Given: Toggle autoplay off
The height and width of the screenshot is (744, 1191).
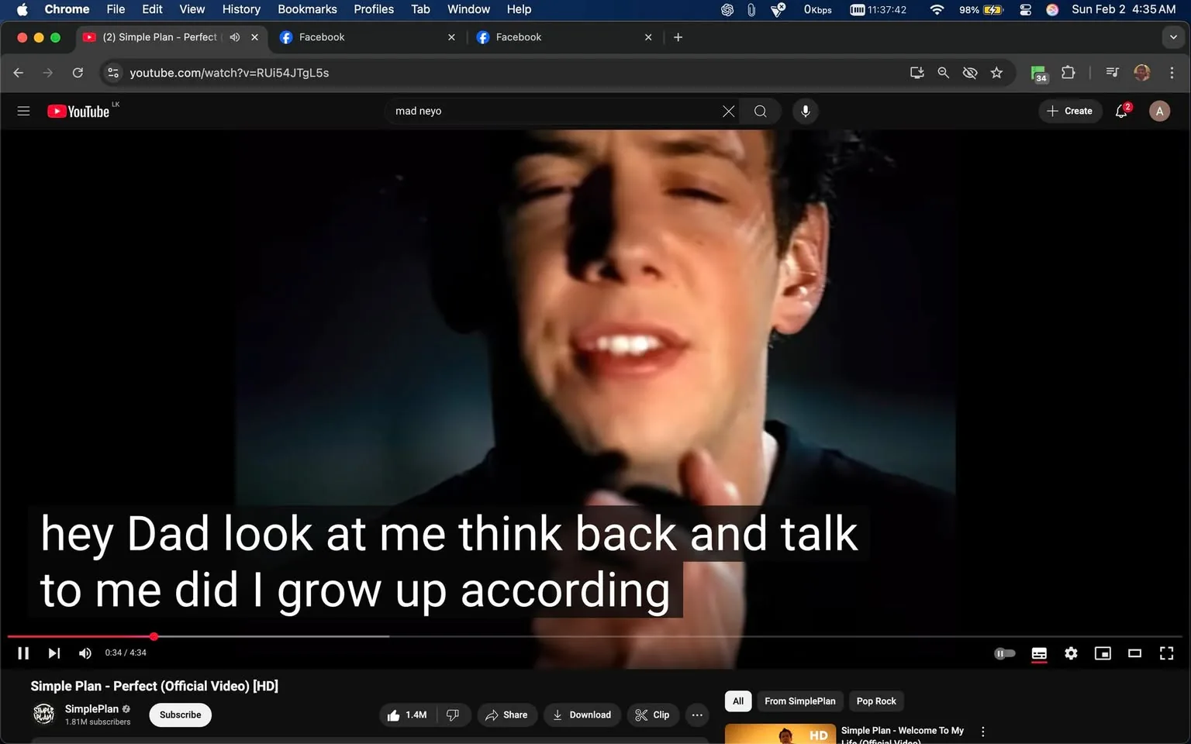Looking at the screenshot, I should tap(1004, 653).
